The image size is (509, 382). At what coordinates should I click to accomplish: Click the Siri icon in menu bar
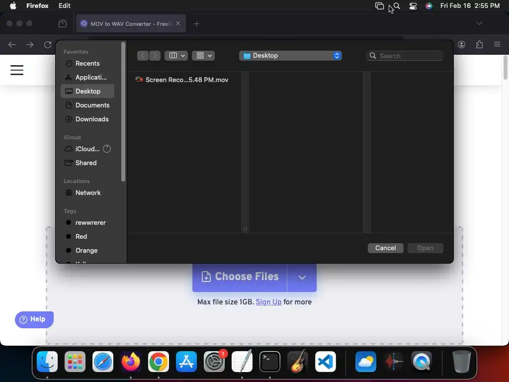[429, 6]
